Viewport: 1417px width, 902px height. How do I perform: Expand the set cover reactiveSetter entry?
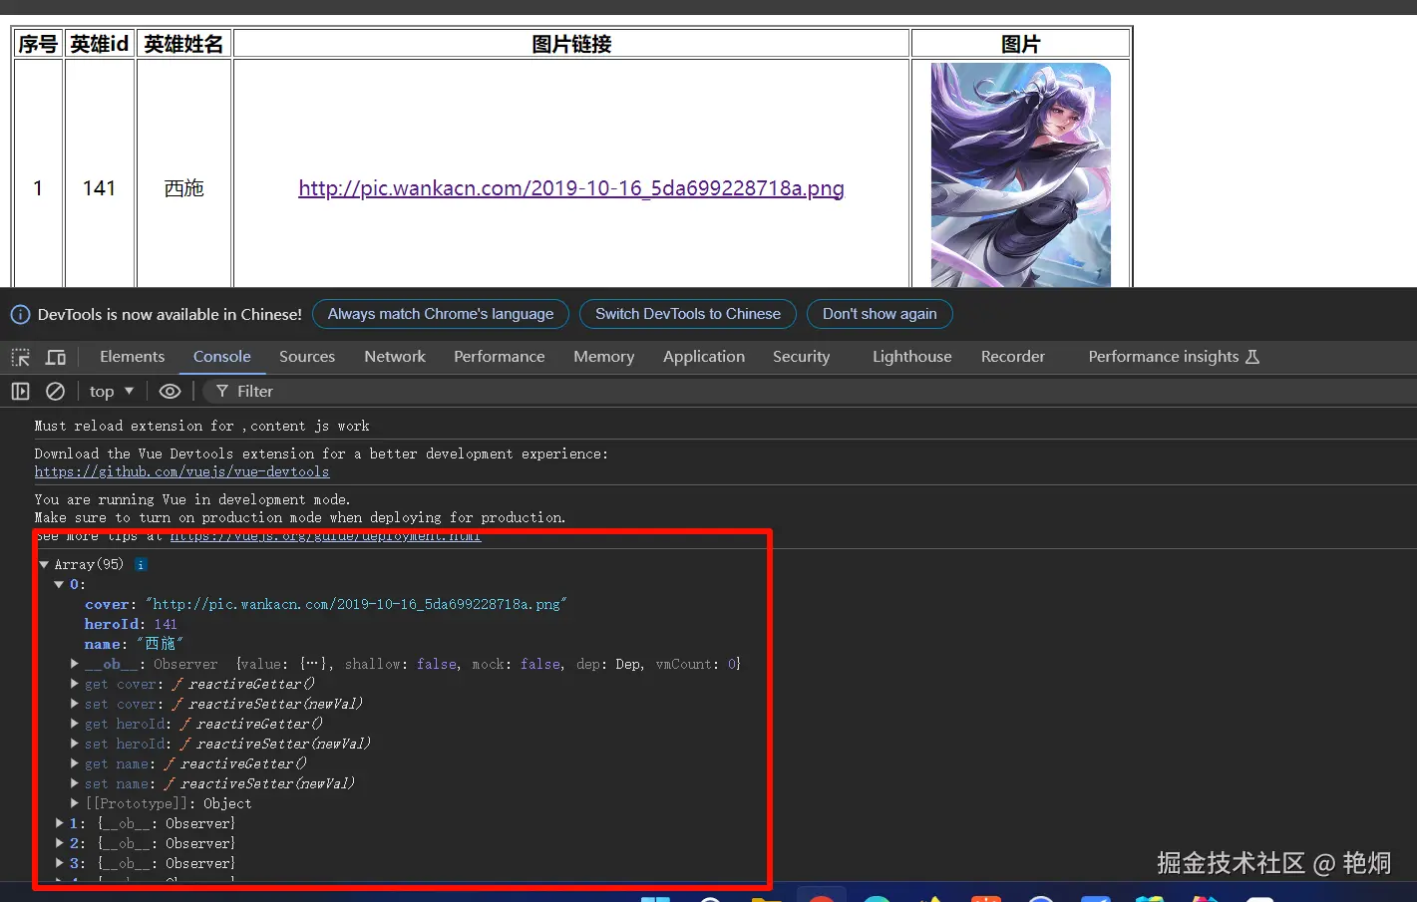click(75, 704)
